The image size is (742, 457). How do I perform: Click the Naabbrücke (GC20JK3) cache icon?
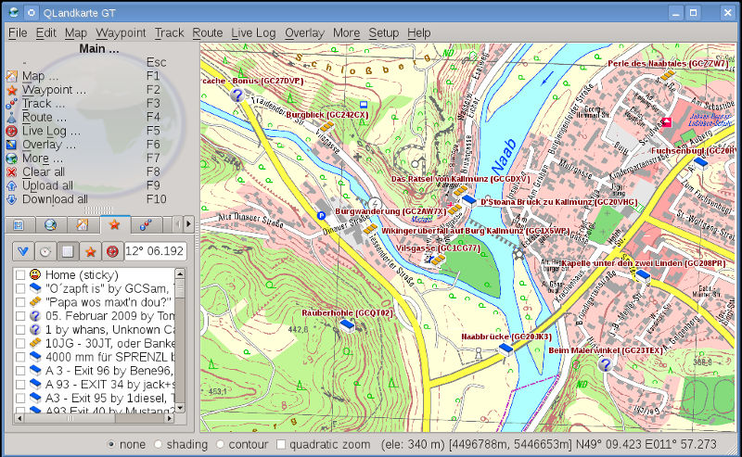(x=505, y=350)
